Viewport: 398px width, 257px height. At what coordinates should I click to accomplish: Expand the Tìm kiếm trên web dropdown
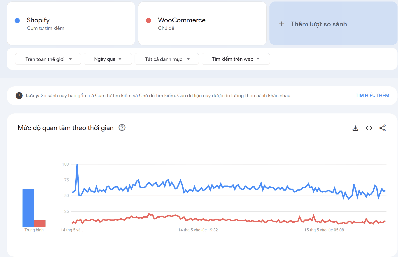click(236, 59)
